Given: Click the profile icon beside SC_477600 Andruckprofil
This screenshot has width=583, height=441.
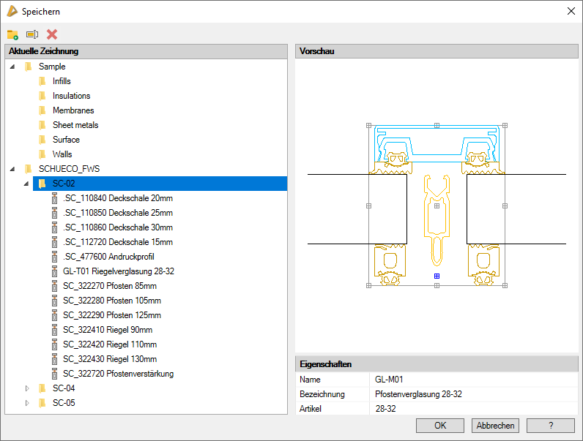Looking at the screenshot, I should pyautogui.click(x=55, y=257).
